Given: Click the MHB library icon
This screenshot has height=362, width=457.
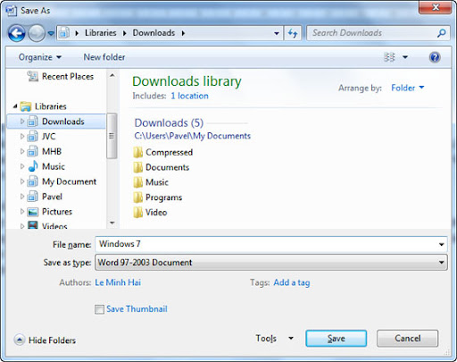Looking at the screenshot, I should pos(32,151).
